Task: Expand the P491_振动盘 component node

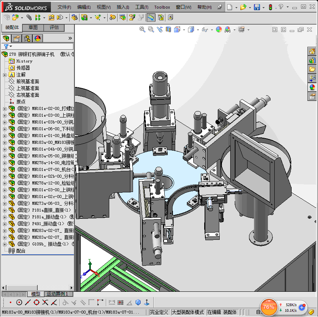Action: click(x=5, y=224)
